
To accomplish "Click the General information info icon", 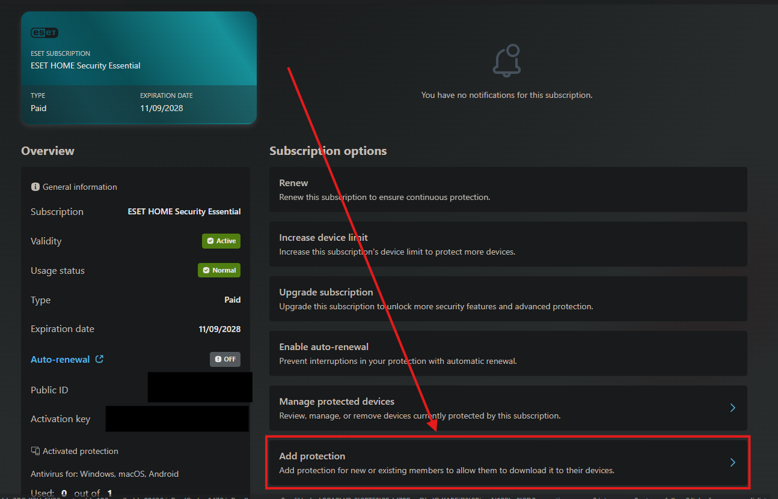I will (x=35, y=187).
